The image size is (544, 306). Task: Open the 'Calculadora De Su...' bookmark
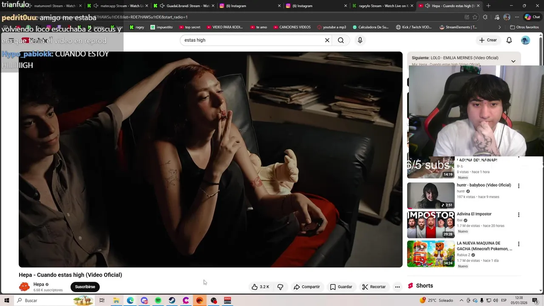click(371, 27)
